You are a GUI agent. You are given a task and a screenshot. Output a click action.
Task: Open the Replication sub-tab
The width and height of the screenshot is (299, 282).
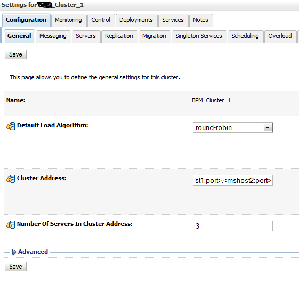(119, 36)
